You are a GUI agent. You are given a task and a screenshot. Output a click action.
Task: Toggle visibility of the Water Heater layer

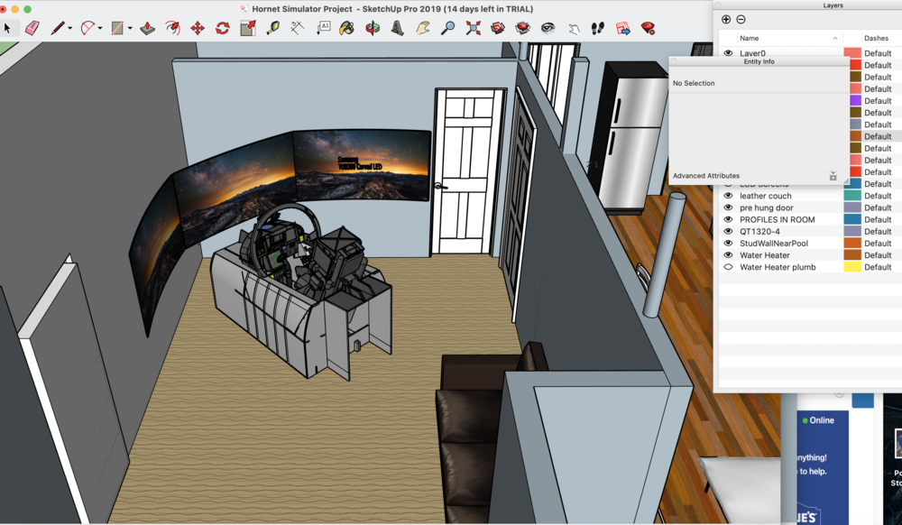pos(728,254)
